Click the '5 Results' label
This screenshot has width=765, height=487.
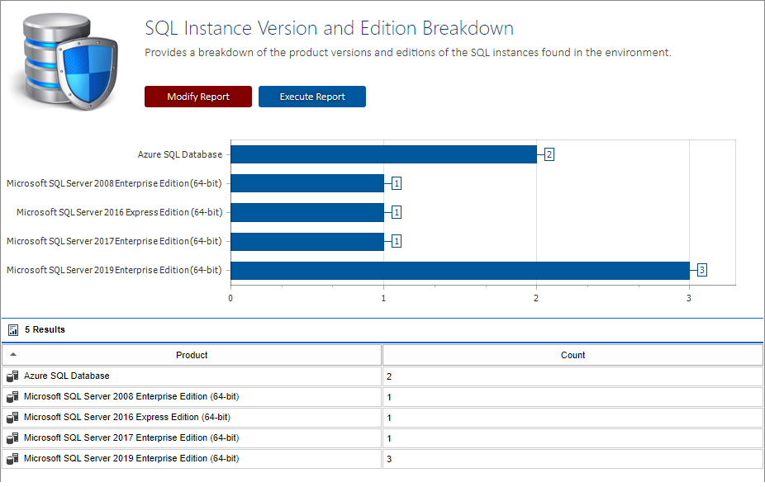[45, 329]
